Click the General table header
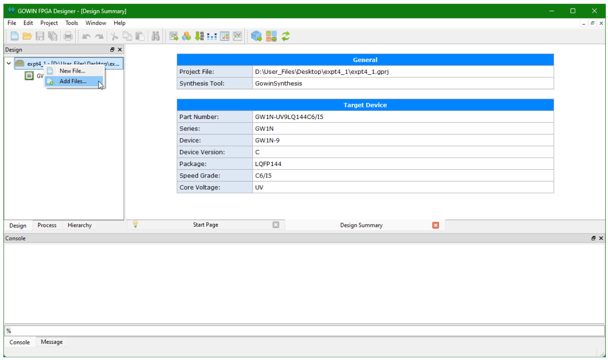Screen dimensions: 608x360 365,60
